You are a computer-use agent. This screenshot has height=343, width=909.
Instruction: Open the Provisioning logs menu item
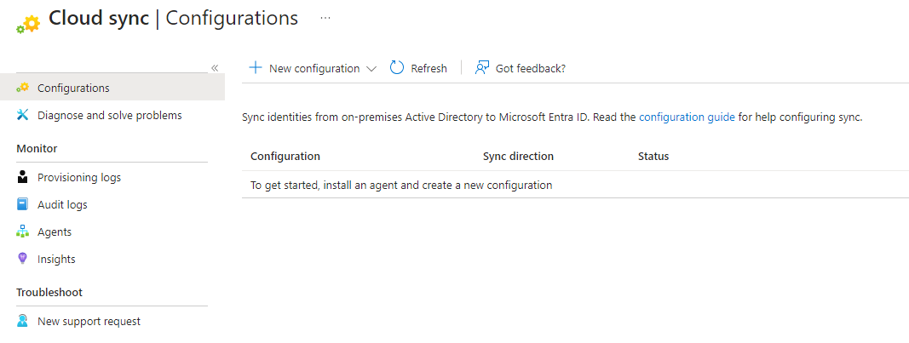click(79, 178)
